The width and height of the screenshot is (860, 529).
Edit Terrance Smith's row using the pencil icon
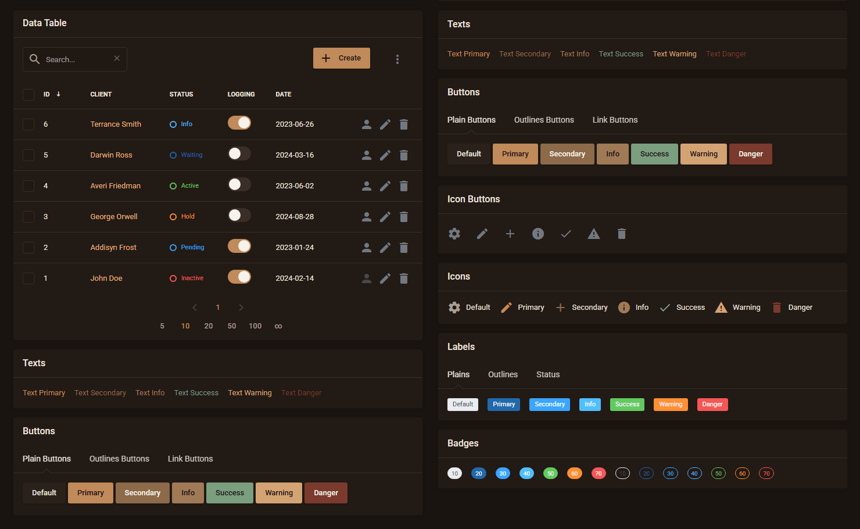(x=385, y=124)
